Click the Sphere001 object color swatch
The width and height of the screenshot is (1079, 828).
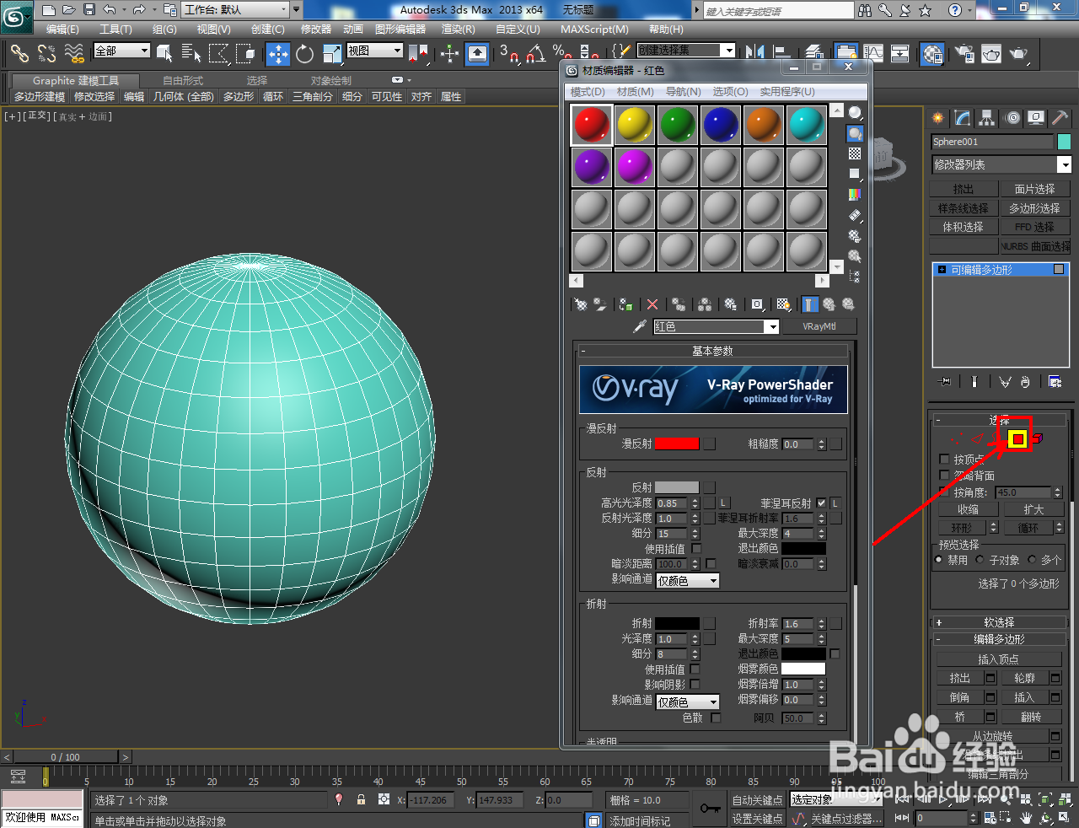1064,142
